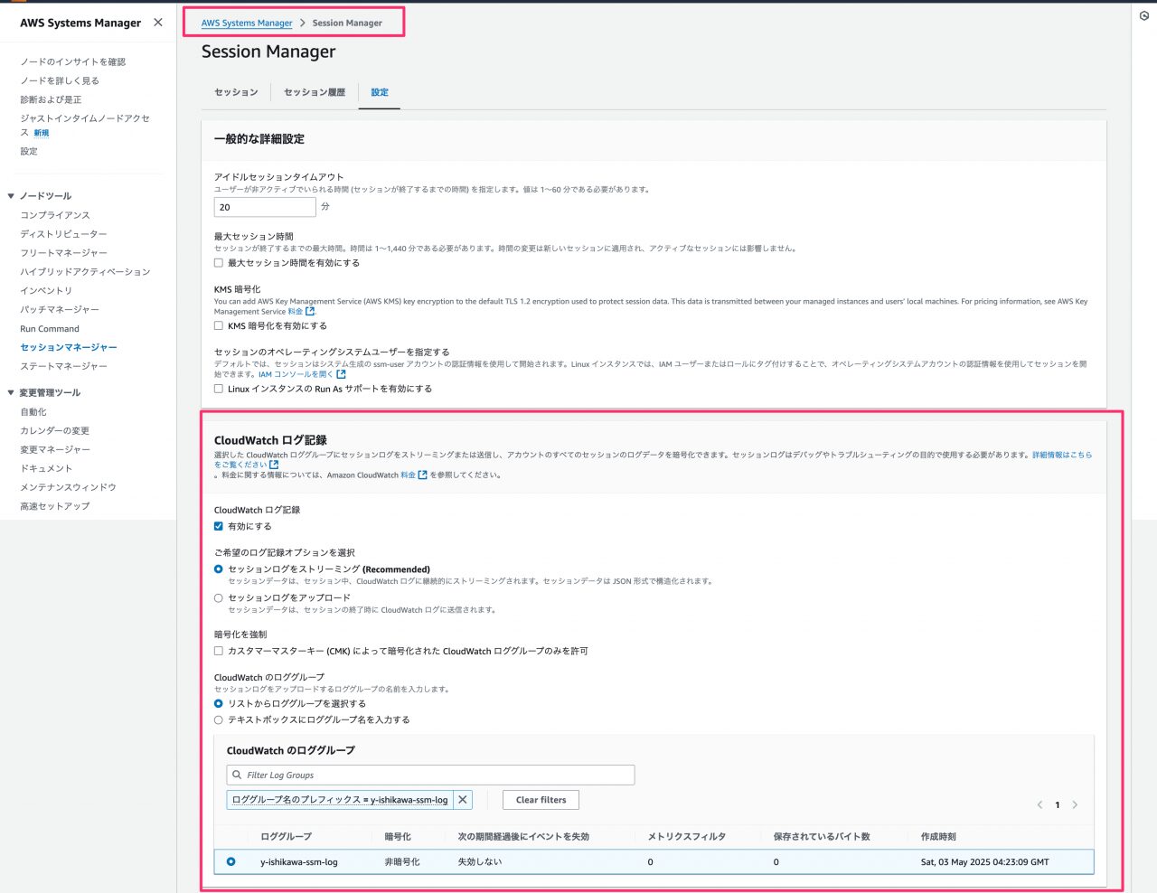Screen dimensions: 1157x893
Task: Check CMK 暗号化ロググループのみ許可 checkbox
Action: tap(219, 651)
